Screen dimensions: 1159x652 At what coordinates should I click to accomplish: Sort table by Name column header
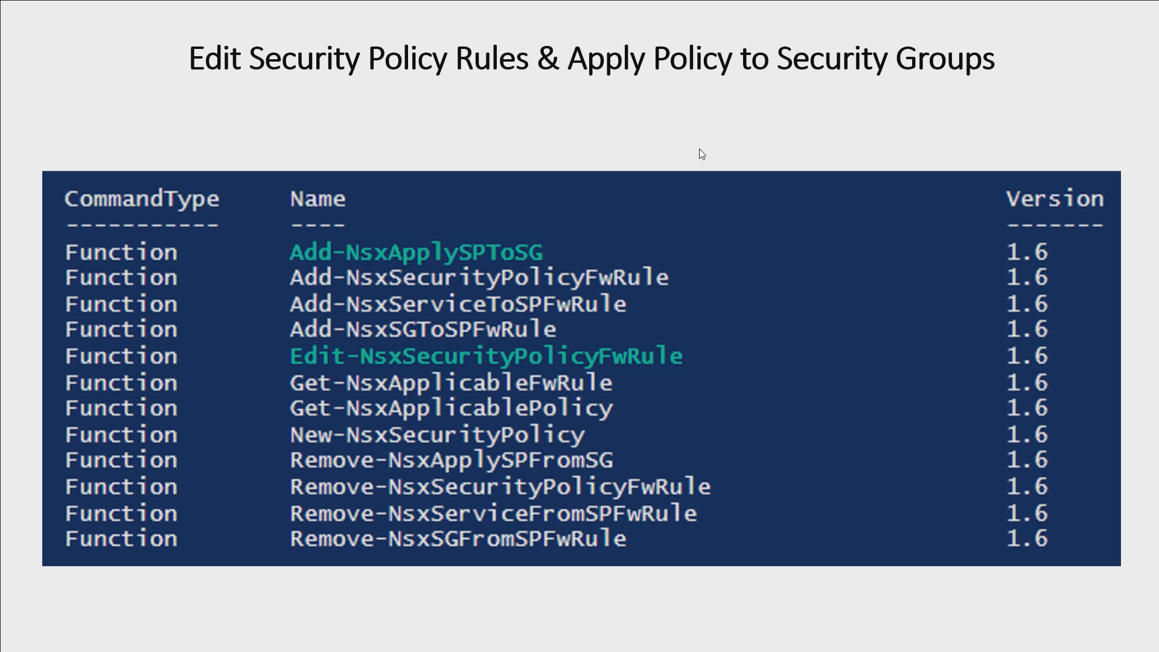tap(317, 198)
